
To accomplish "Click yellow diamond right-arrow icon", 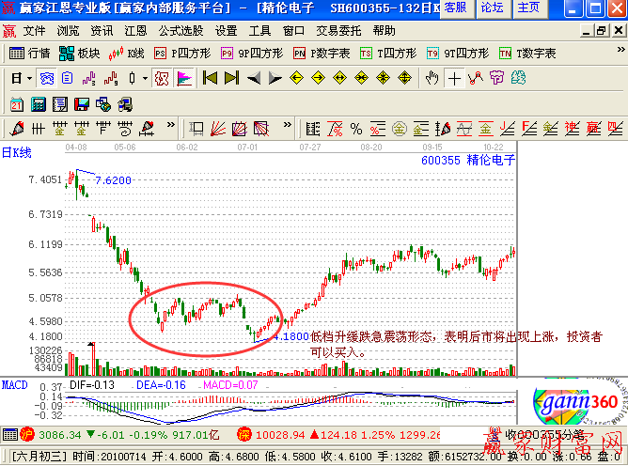I will 318,78.
